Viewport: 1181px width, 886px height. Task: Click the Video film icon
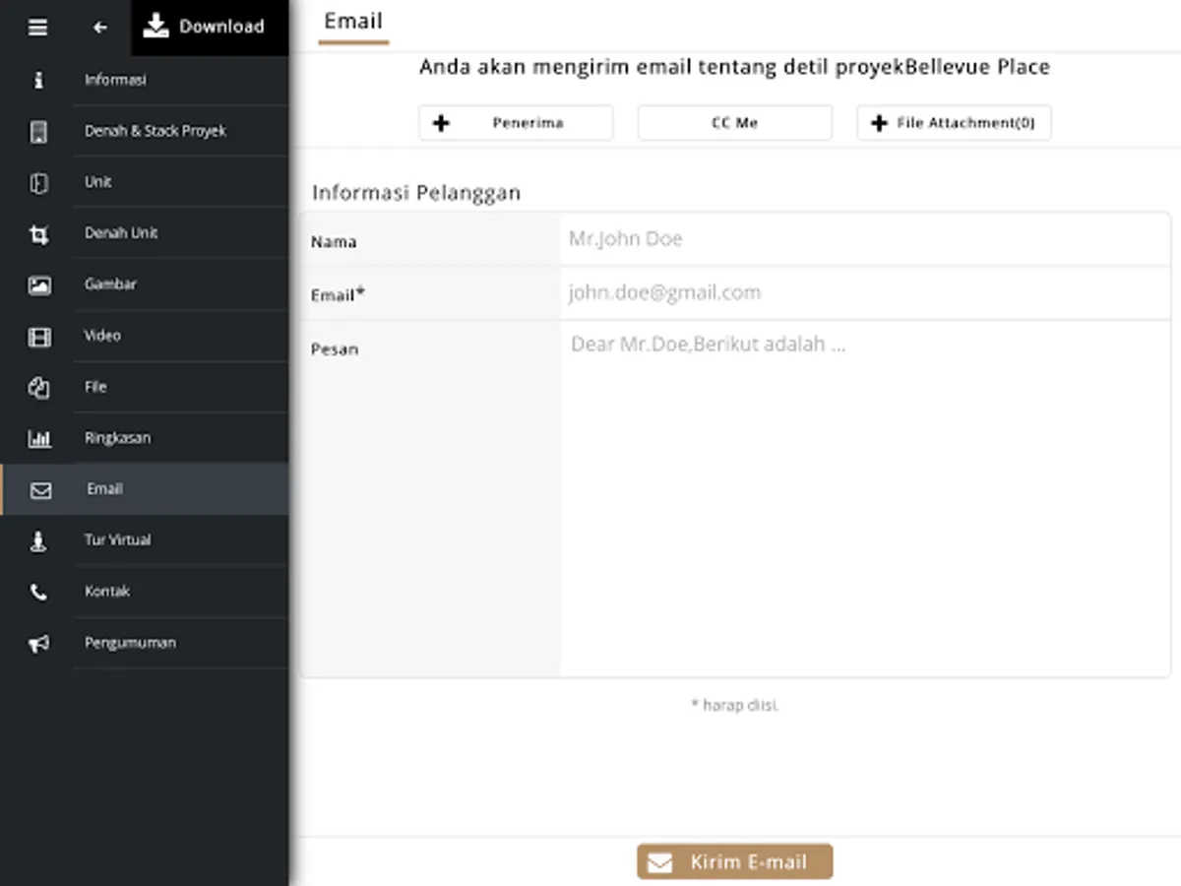tap(38, 338)
